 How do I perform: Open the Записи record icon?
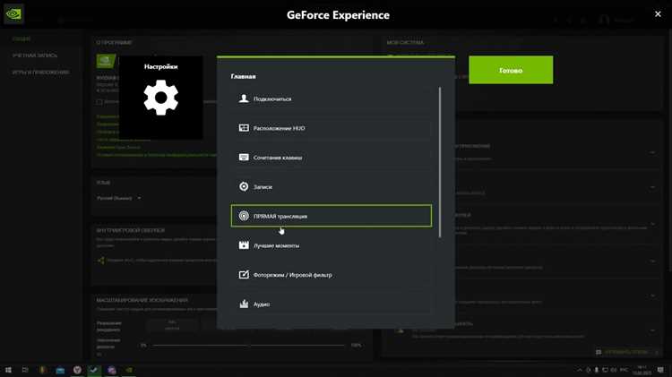[x=244, y=186]
